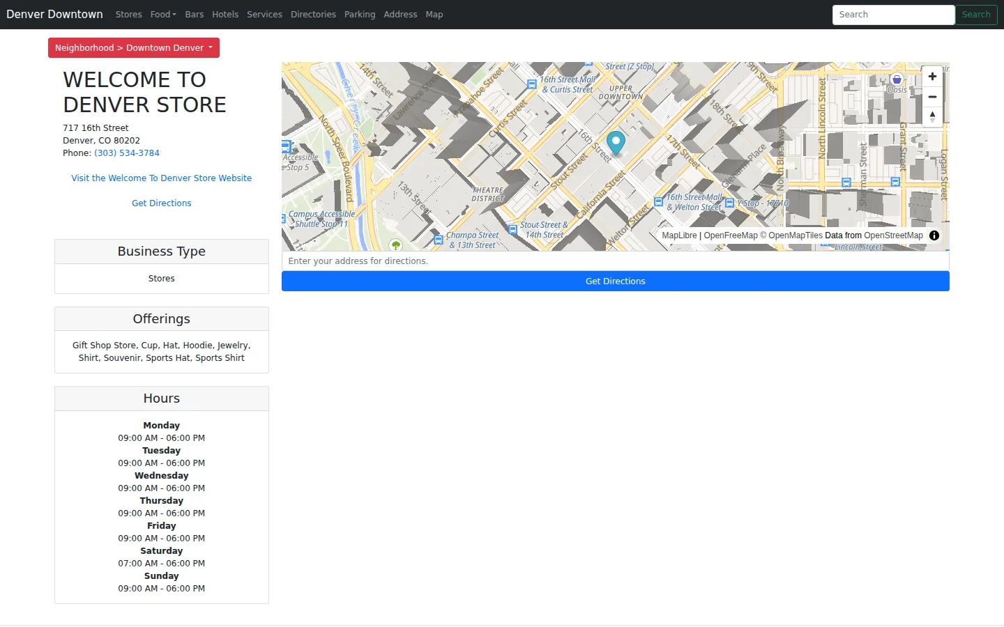Click the Oasis shop marker on map

(x=897, y=79)
